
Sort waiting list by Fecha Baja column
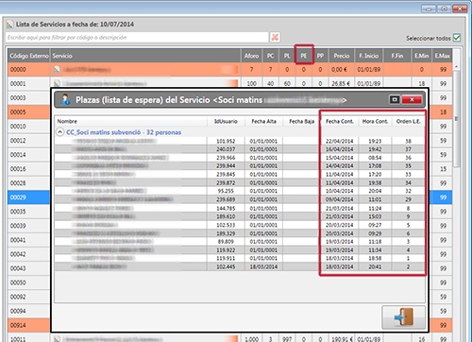click(301, 122)
